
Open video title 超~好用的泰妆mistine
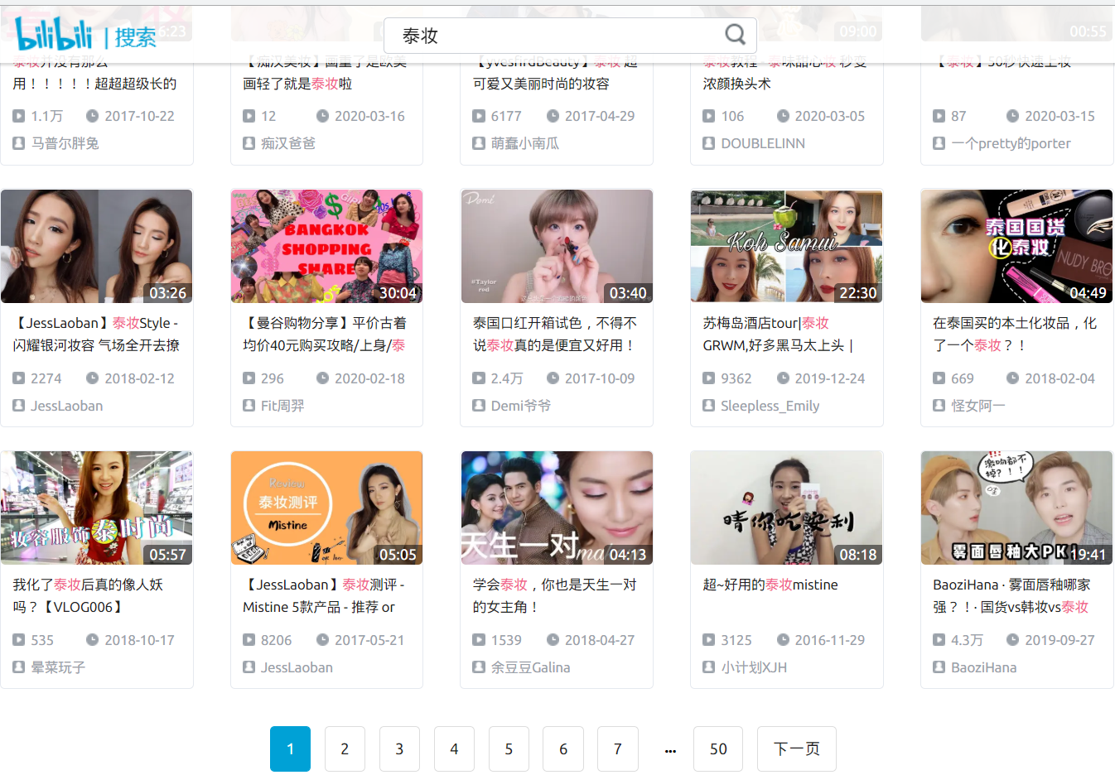[770, 585]
